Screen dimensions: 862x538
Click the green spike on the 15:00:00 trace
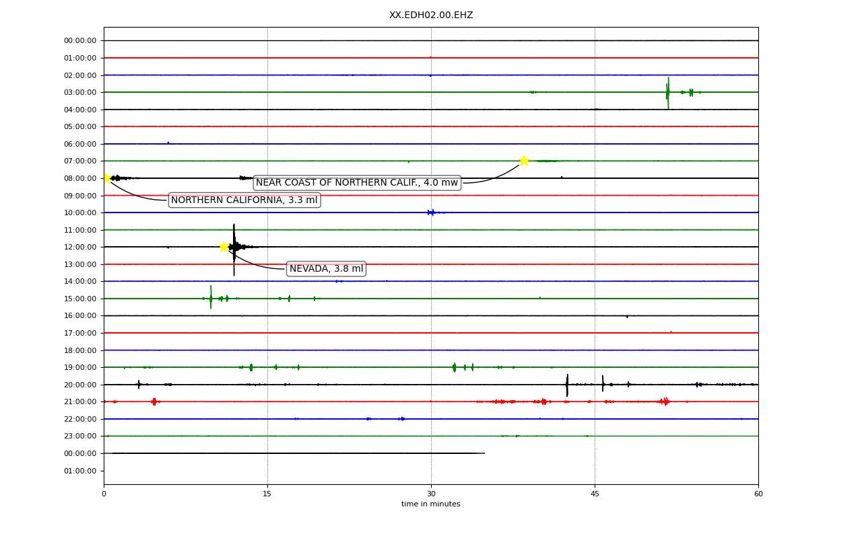pos(211,297)
